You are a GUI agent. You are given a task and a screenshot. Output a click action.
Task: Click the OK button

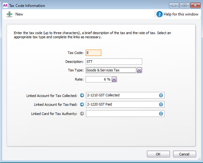[x=158, y=154]
